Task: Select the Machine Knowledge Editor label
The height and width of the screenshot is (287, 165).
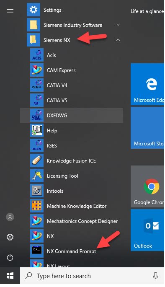Action: [77, 206]
